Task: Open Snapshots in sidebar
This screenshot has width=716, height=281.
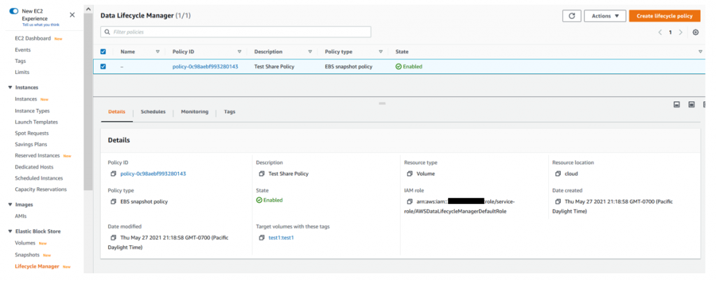Action: click(27, 255)
